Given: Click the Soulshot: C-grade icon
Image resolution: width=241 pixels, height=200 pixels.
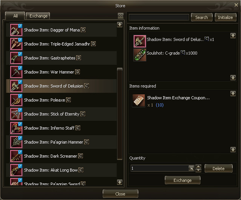Looking at the screenshot, I should [x=140, y=55].
